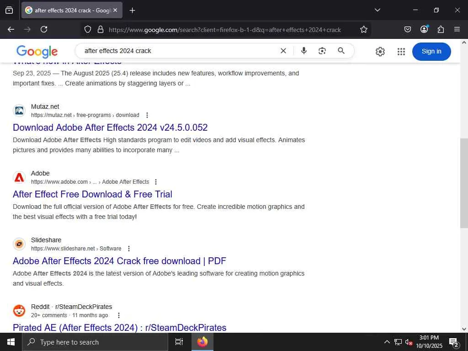Open muted volume tray icon
Viewport: 468px width, 351px height.
pyautogui.click(x=409, y=342)
